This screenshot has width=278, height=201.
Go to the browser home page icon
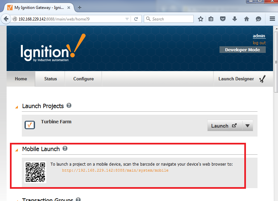[x=247, y=19]
